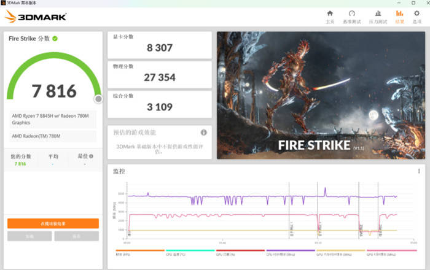
Task: Click the 3DMARK logo
Action: 36,17
